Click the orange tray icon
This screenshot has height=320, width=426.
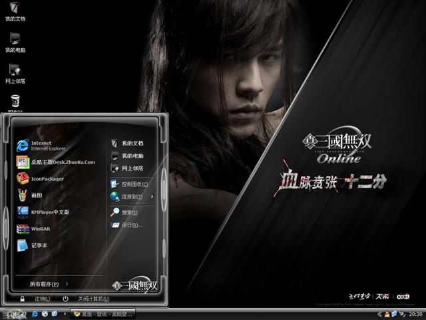point(387,314)
